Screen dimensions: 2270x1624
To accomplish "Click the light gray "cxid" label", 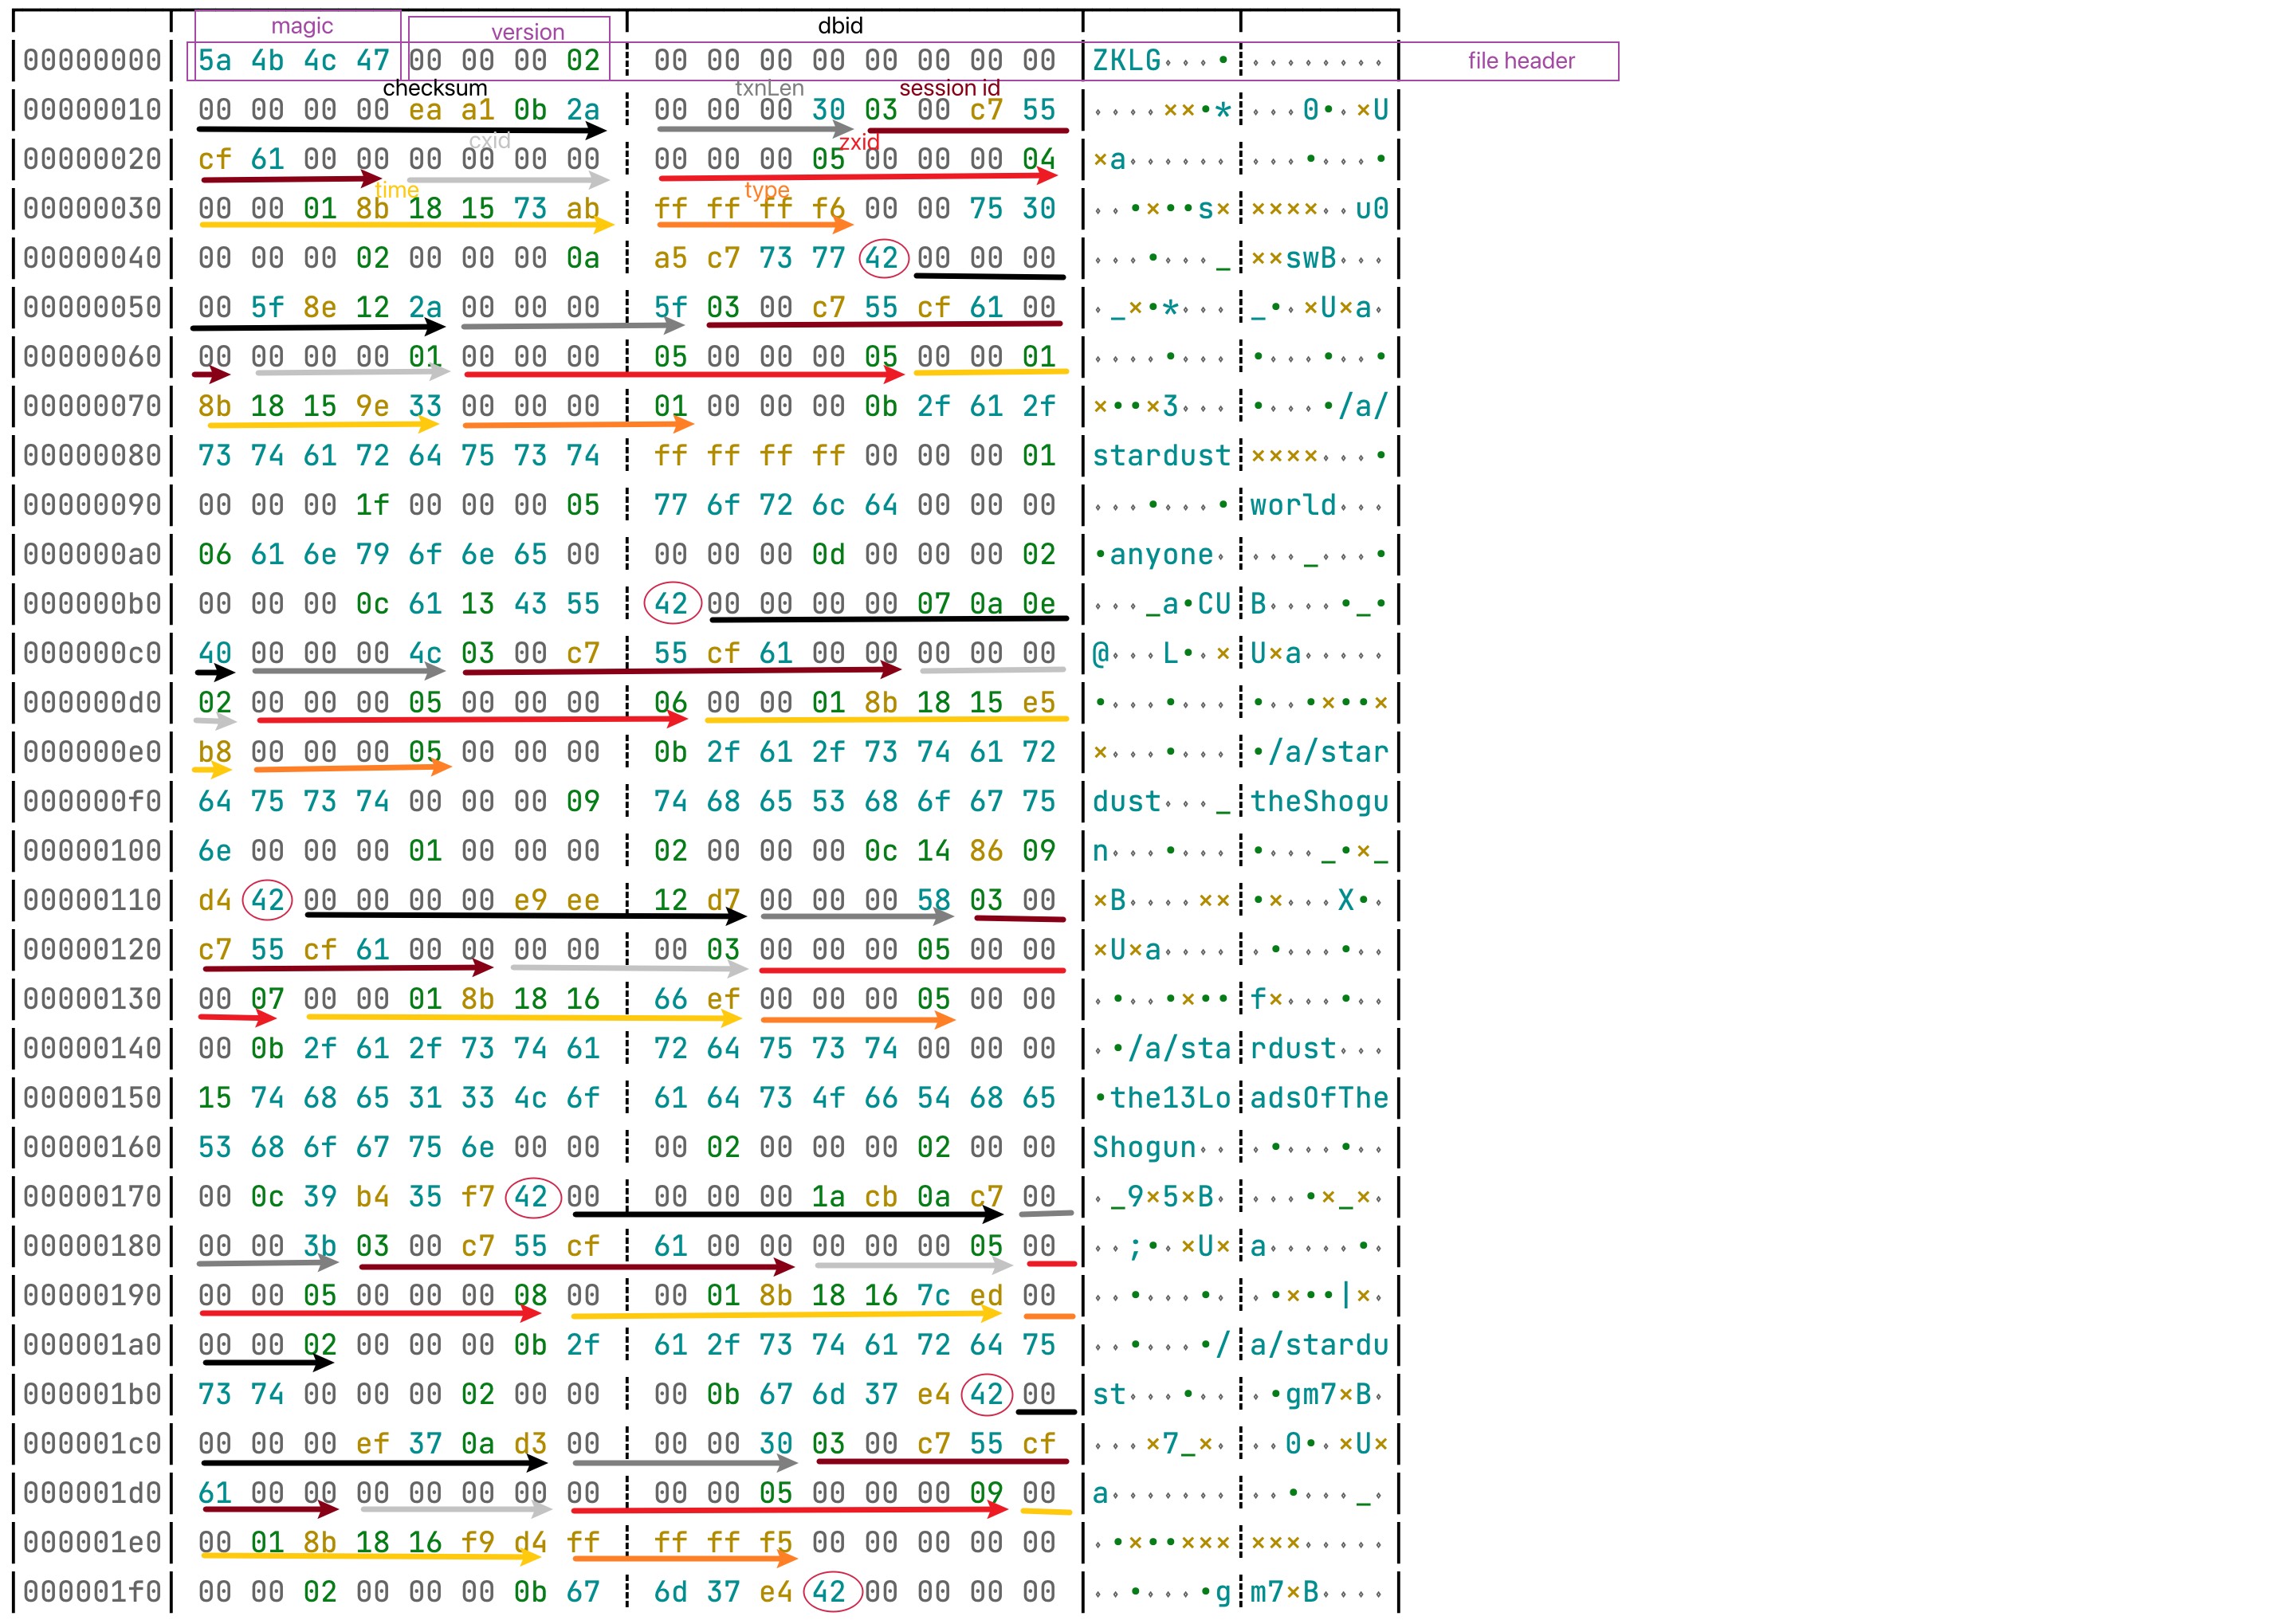I will 490,140.
